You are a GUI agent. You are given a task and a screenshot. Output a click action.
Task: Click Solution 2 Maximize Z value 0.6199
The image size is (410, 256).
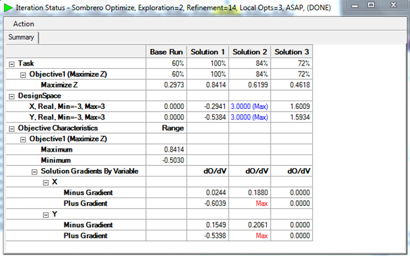pos(258,85)
